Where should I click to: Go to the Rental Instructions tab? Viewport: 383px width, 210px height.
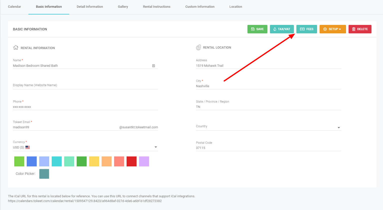click(157, 7)
